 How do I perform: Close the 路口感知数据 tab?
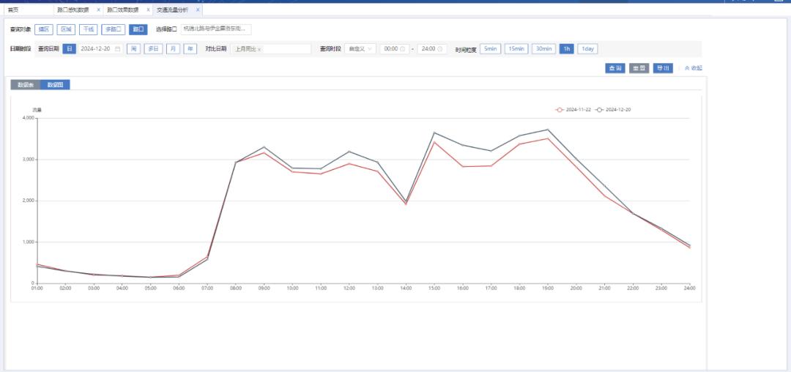click(98, 10)
